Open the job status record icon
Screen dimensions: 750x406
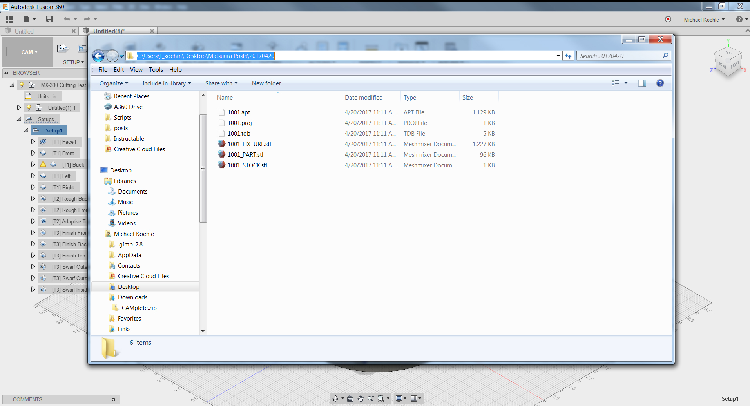pos(668,19)
